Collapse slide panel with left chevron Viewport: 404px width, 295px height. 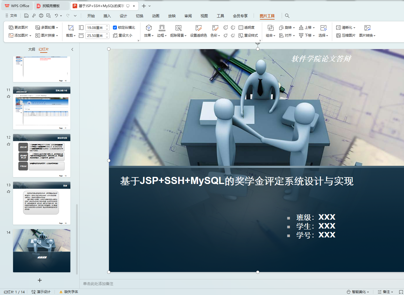[72, 49]
